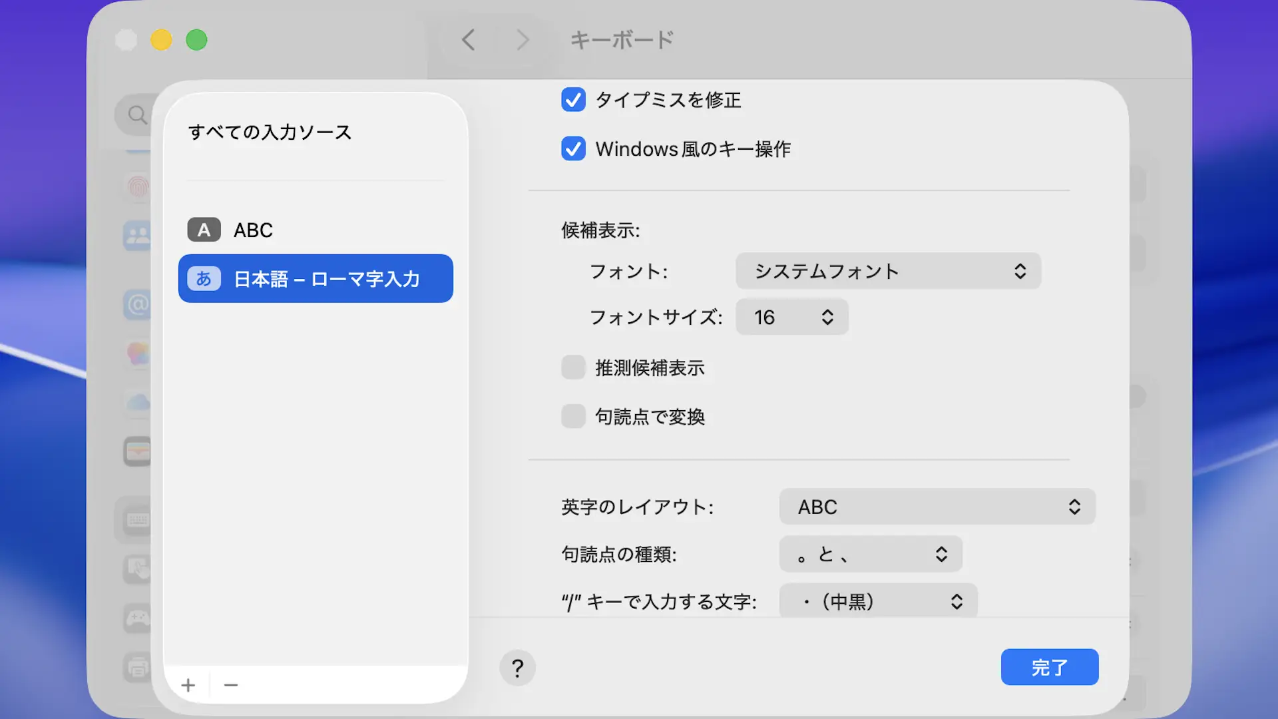Enable 推測候補表示 checkbox
The height and width of the screenshot is (719, 1278).
click(x=573, y=367)
